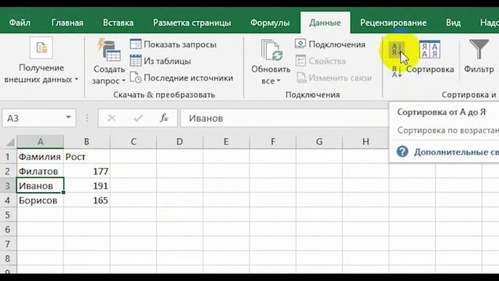Open Insert Function fx button
Image resolution: width=499 pixels, height=281 pixels.
[x=164, y=118]
